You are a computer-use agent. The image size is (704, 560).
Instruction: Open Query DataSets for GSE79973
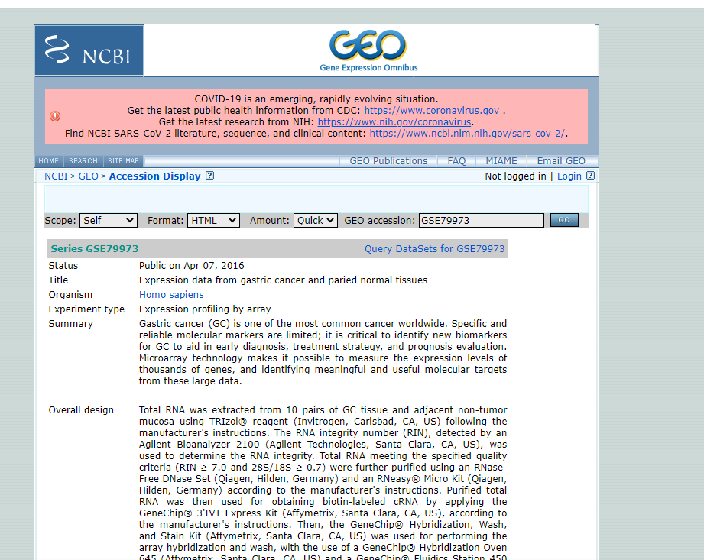pyautogui.click(x=433, y=248)
